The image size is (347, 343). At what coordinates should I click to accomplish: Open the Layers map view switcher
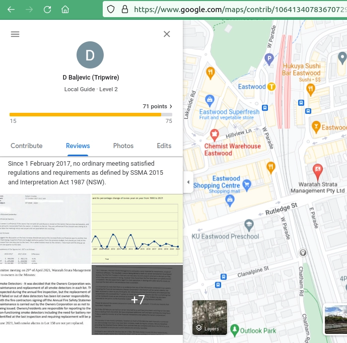click(210, 317)
